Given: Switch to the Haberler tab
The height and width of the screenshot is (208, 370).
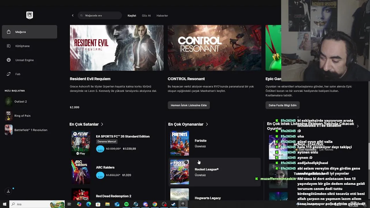Looking at the screenshot, I should 162,16.
